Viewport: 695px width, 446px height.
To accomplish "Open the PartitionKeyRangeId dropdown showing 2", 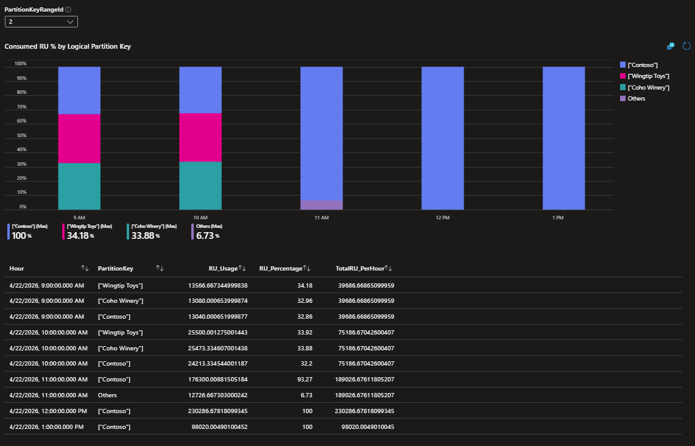I will (x=41, y=22).
